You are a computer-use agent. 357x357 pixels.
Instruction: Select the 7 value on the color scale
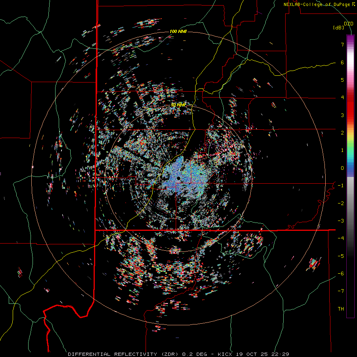click(342, 44)
